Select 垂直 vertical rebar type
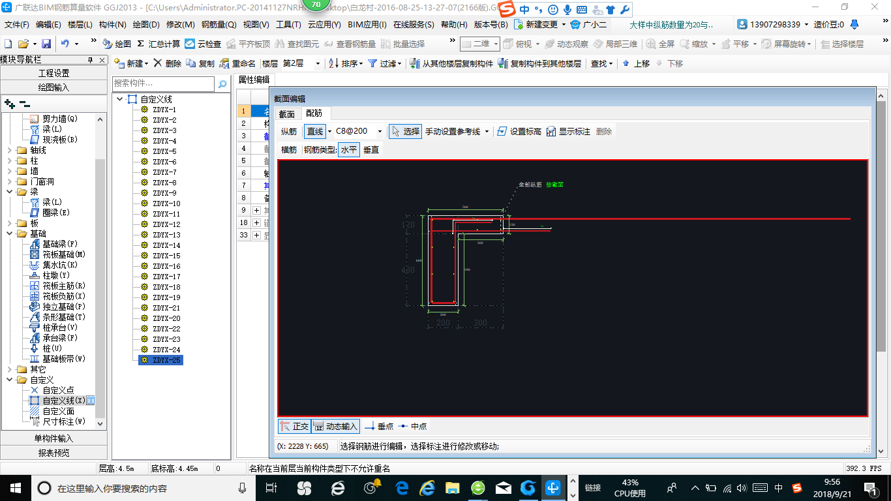The height and width of the screenshot is (501, 891). (371, 149)
